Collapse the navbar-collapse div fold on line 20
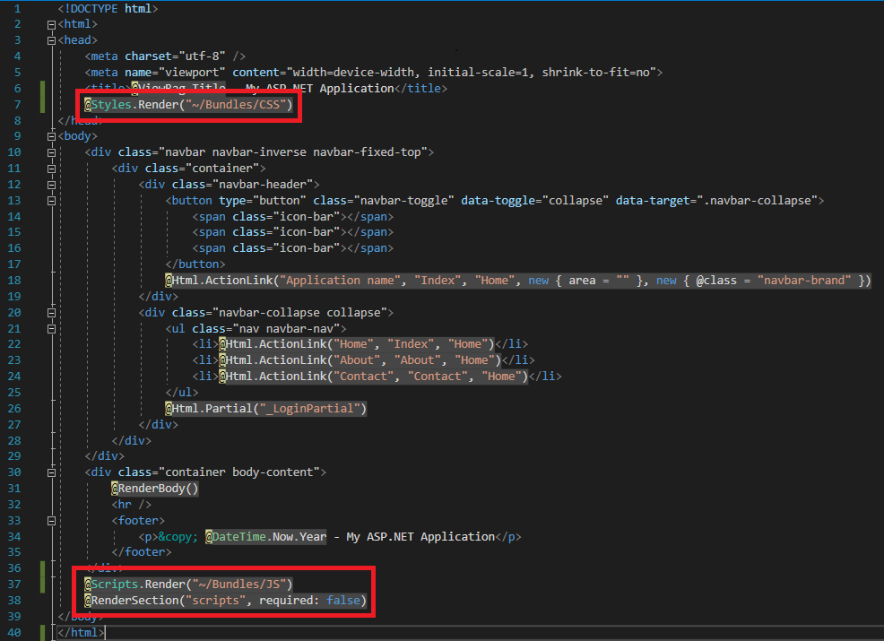This screenshot has height=641, width=884. pos(51,312)
